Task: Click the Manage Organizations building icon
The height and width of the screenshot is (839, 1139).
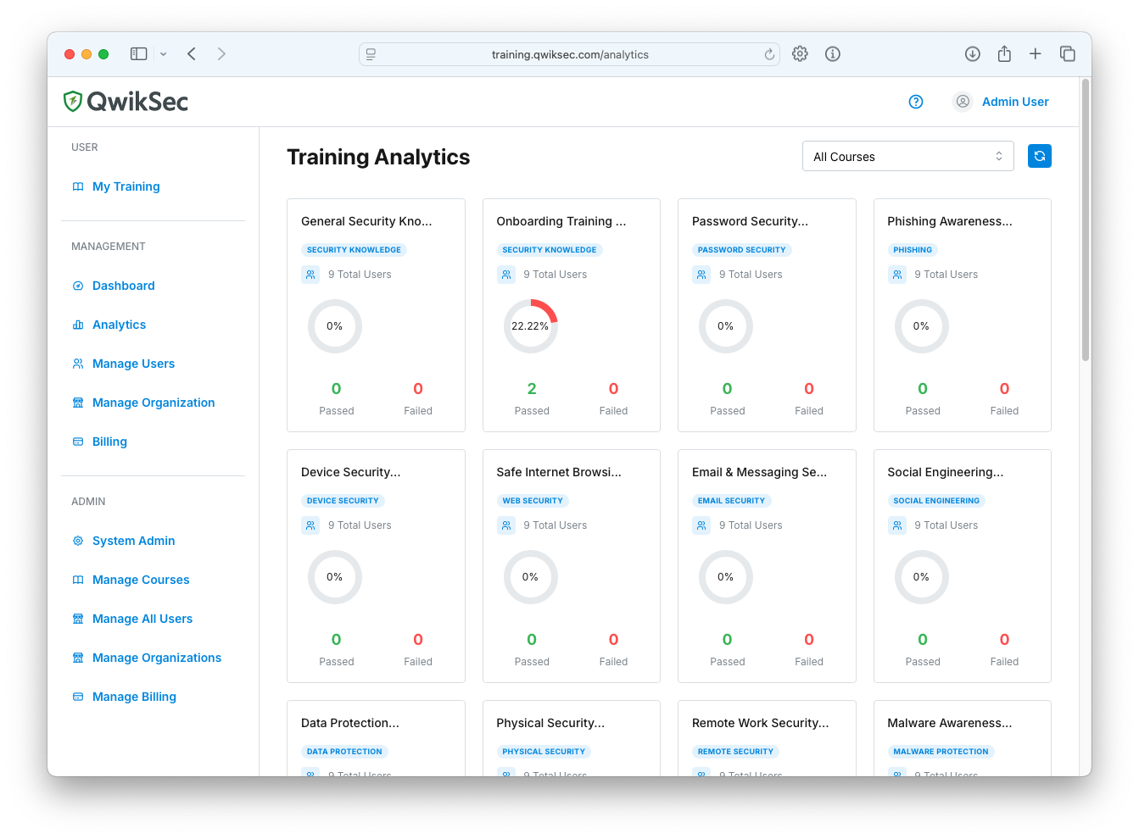Action: point(78,658)
